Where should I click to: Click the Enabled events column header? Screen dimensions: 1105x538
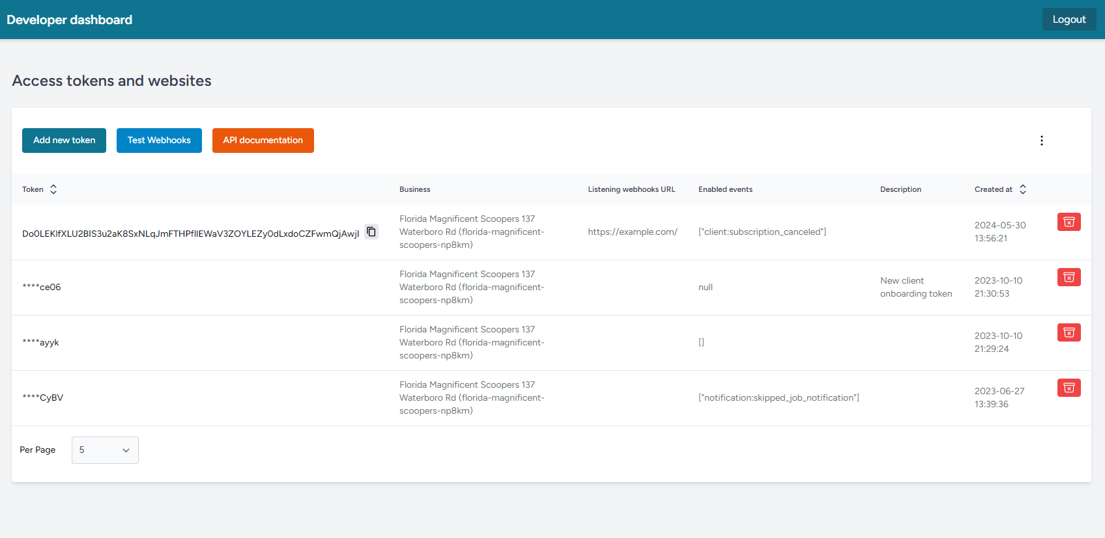coord(725,190)
